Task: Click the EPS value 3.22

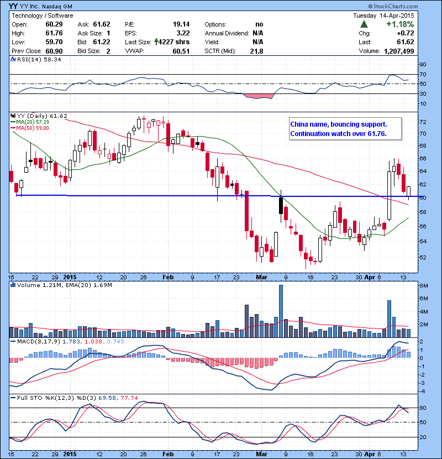Action: pos(183,33)
